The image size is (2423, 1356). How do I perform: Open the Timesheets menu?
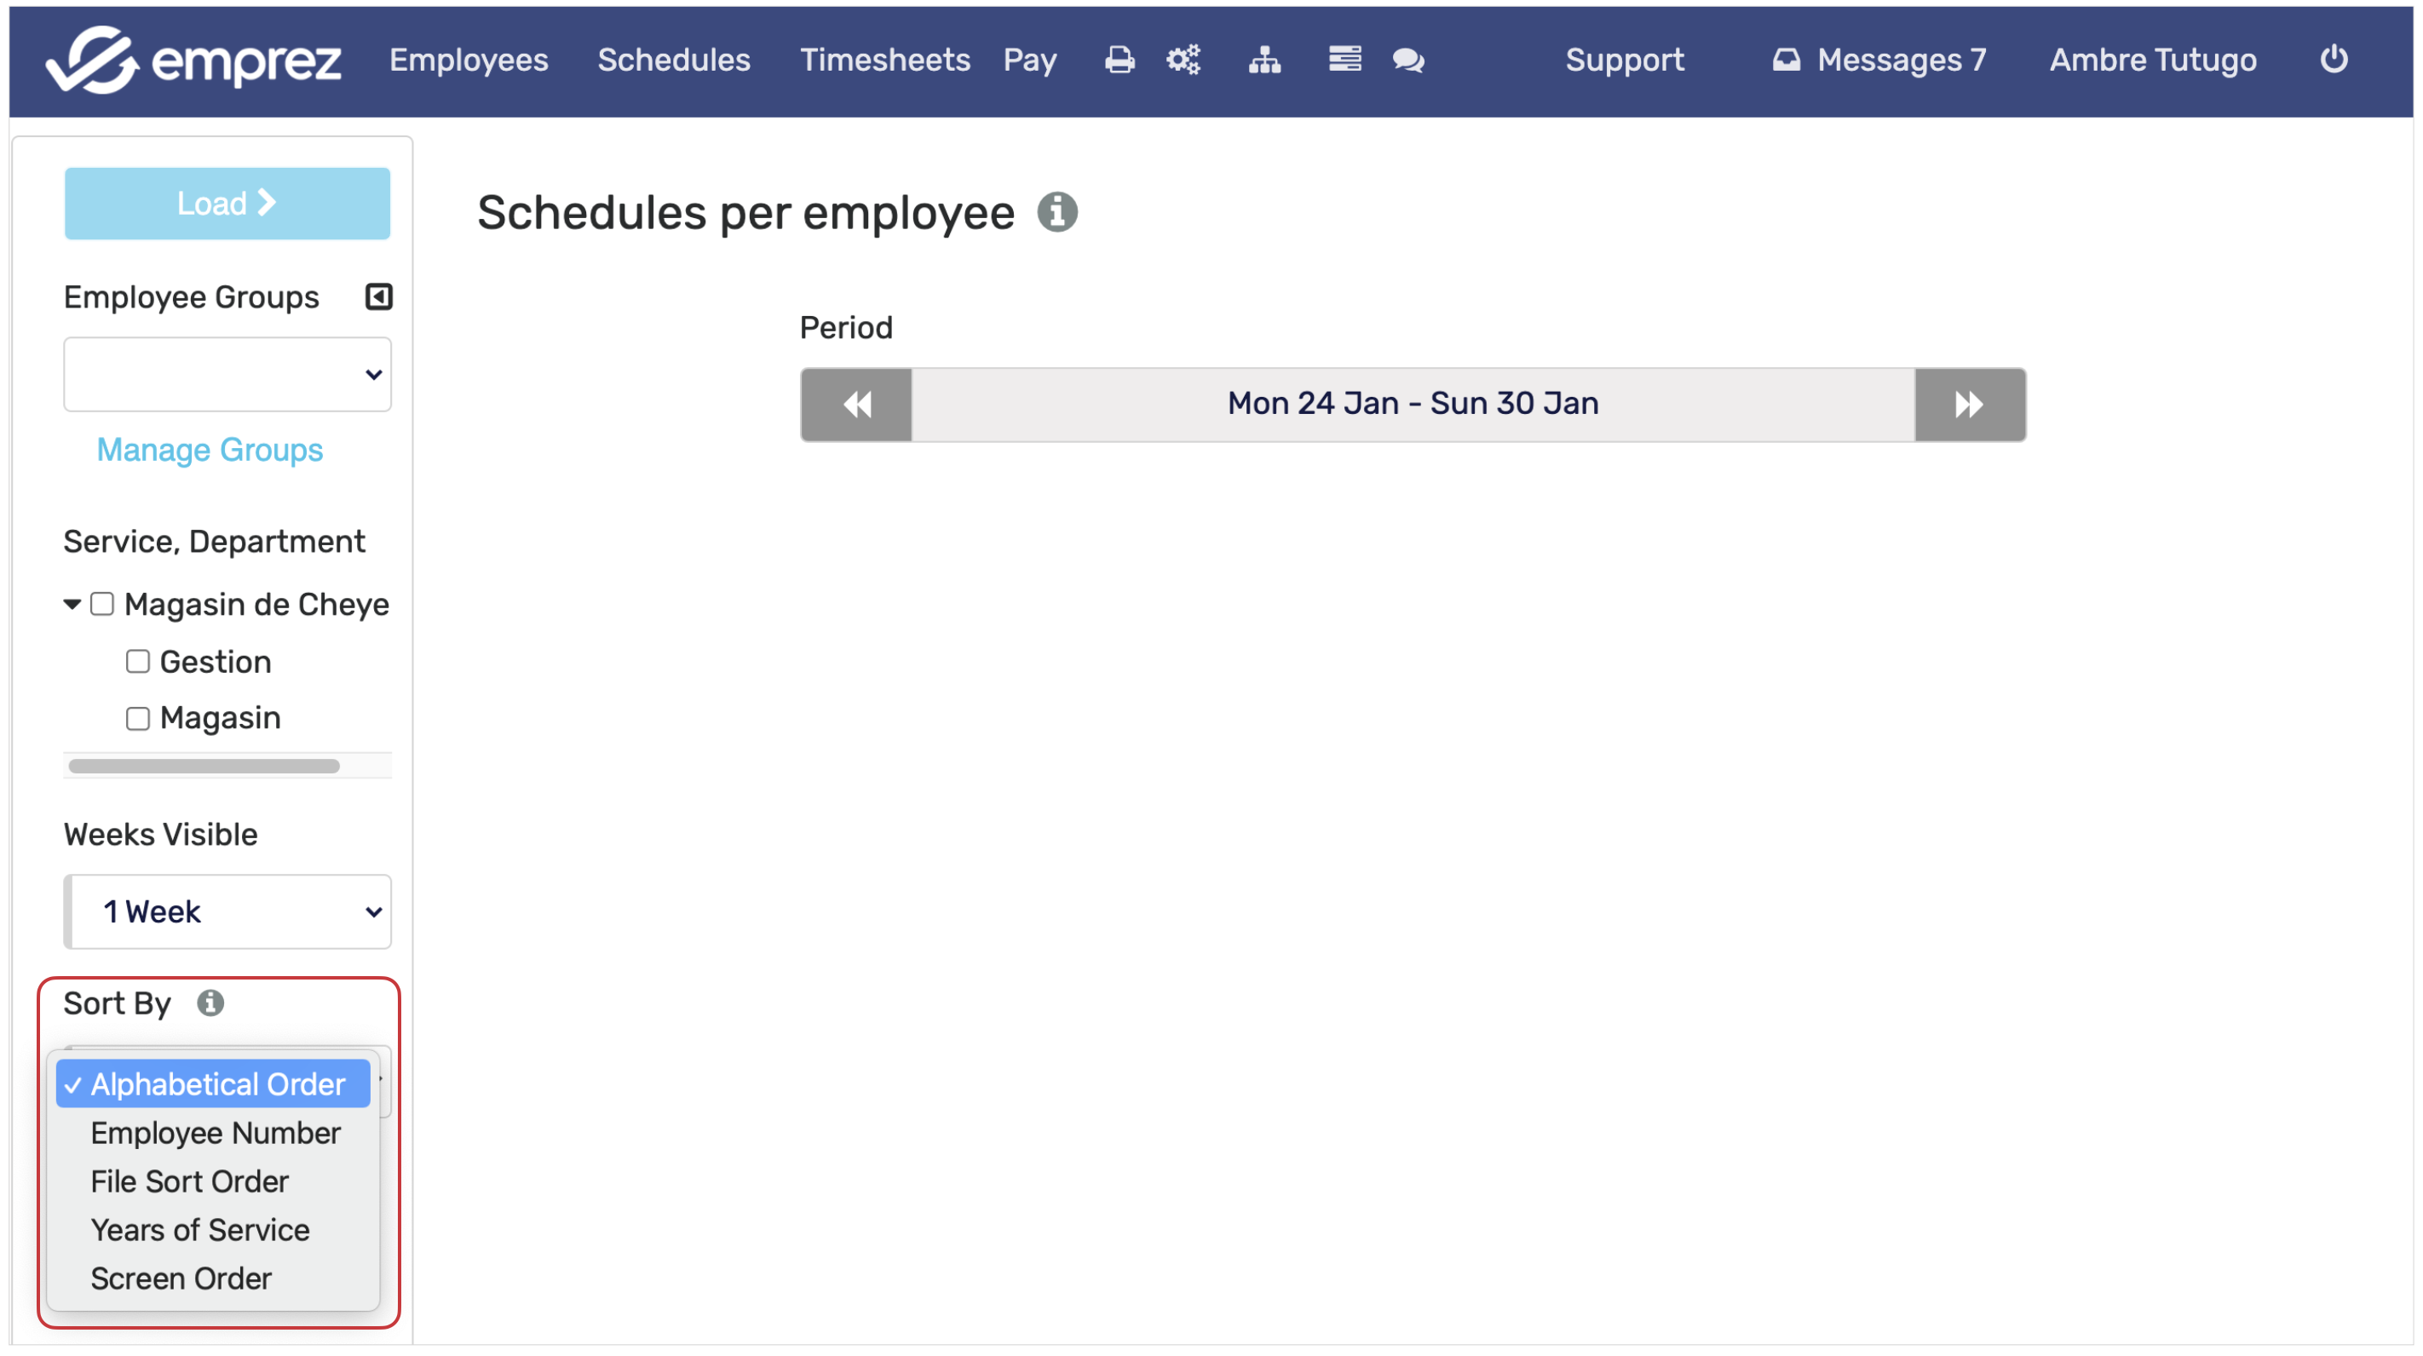pyautogui.click(x=884, y=60)
